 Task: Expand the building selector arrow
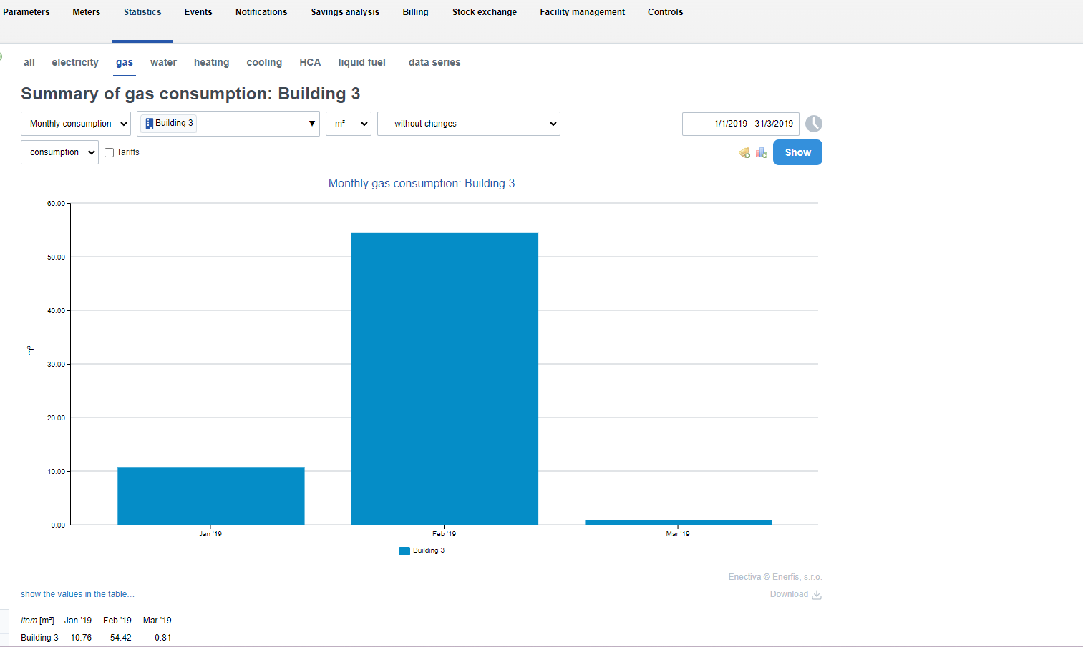click(x=311, y=124)
